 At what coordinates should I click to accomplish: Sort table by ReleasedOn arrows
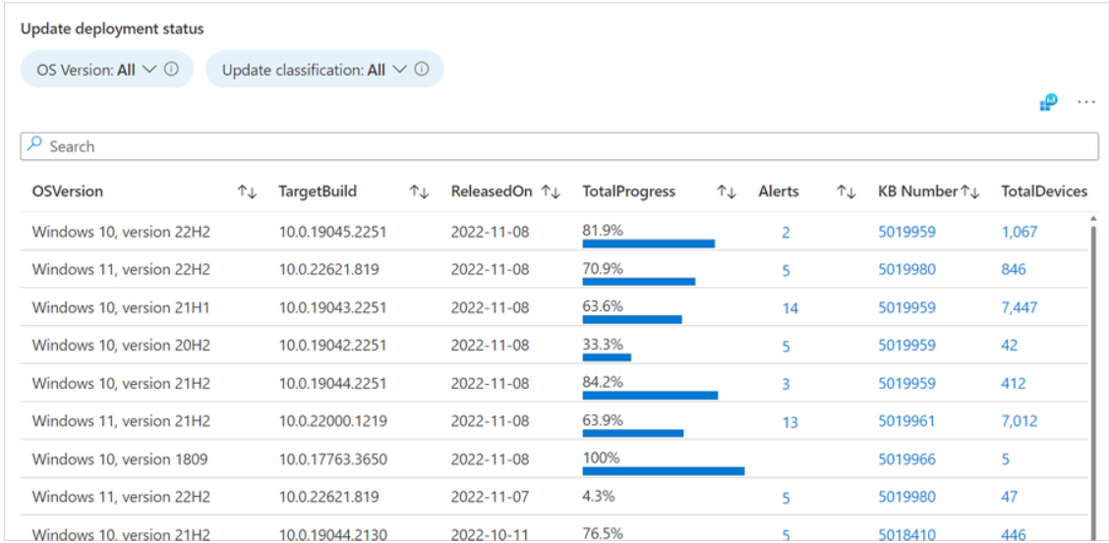(551, 192)
